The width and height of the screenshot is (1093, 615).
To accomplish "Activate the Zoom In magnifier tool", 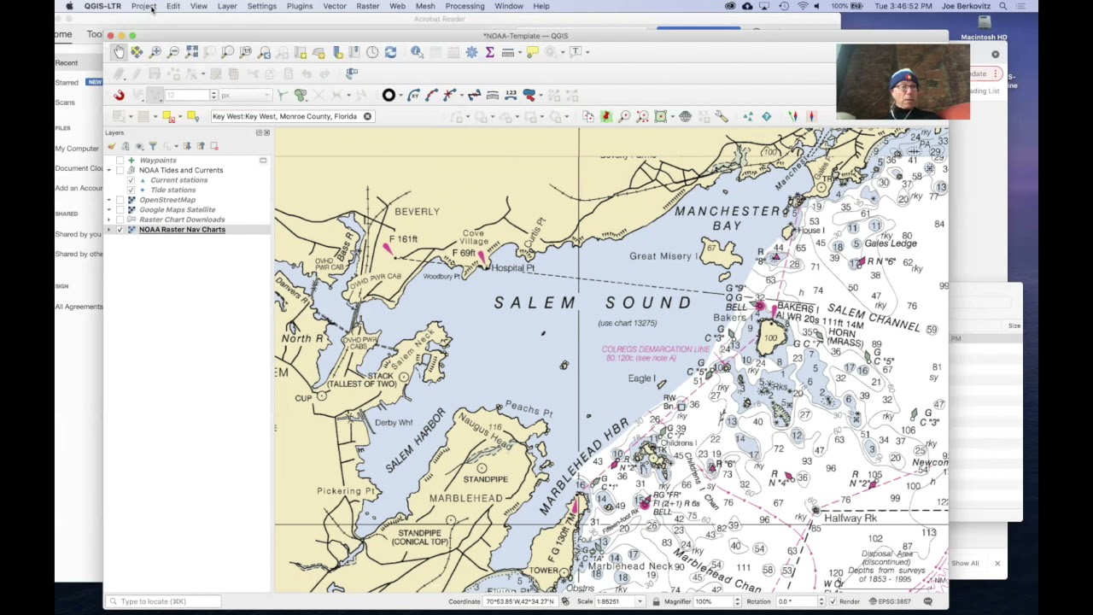I will click(155, 52).
